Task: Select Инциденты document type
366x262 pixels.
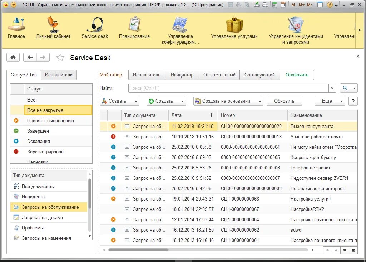Action: (x=49, y=197)
